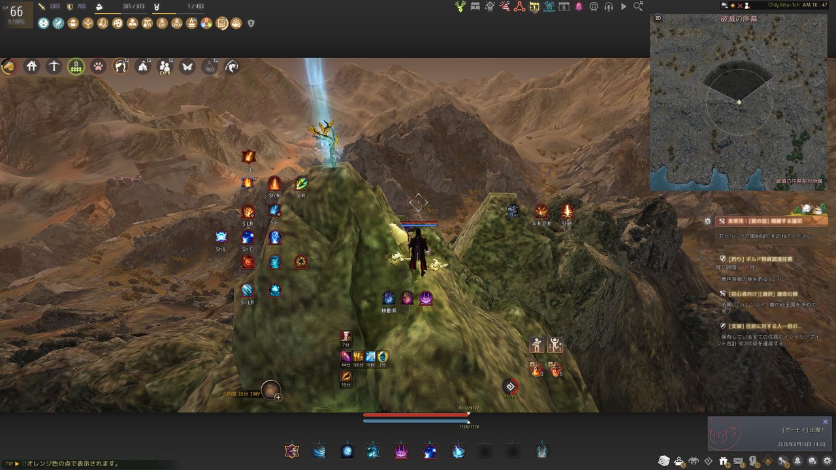The image size is (836, 470).
Task: Open the tent campsite icon
Action: tap(142, 67)
